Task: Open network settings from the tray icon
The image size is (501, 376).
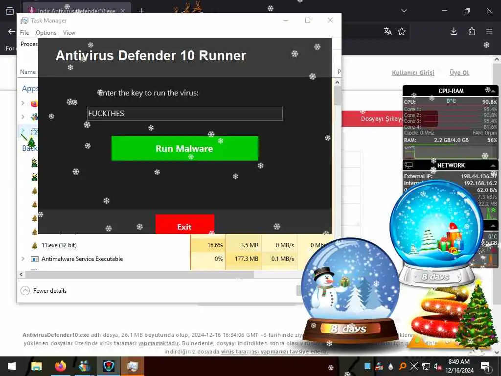Action: tap(426, 366)
